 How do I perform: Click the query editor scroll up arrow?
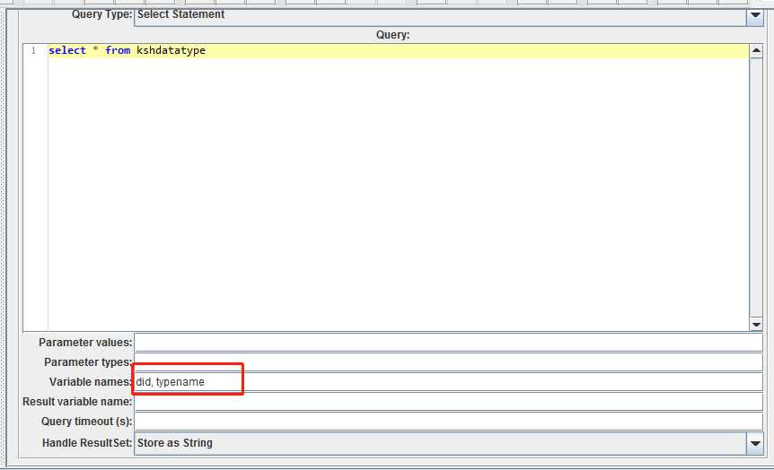coord(756,50)
